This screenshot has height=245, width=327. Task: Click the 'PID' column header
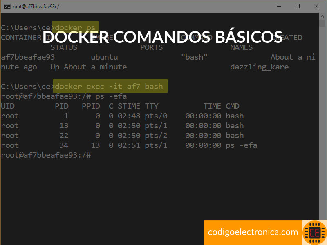[x=62, y=106]
